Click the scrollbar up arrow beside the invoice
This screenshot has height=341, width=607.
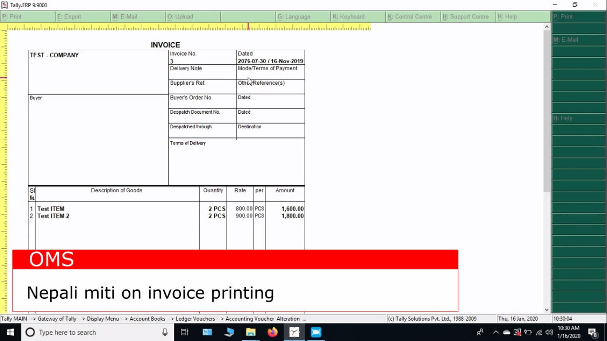[x=547, y=26]
